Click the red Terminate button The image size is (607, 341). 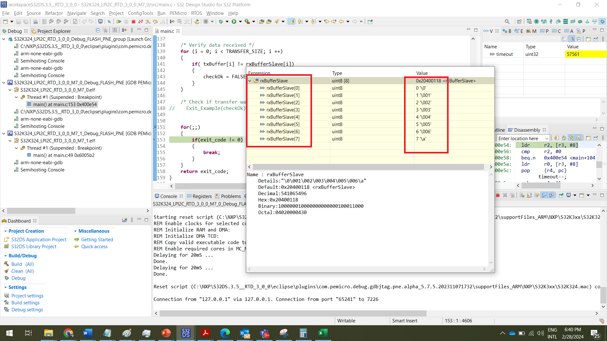pyautogui.click(x=133, y=21)
